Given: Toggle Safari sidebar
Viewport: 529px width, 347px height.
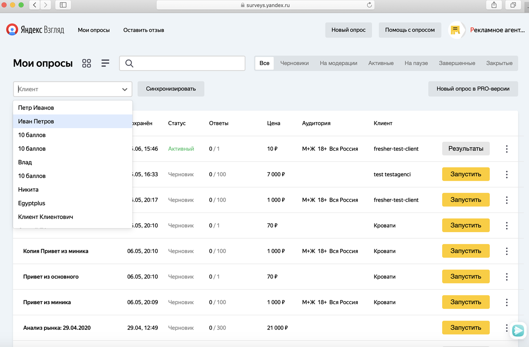Looking at the screenshot, I should 63,5.
